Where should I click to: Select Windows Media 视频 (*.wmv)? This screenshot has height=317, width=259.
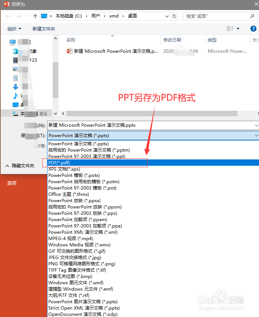tap(153, 245)
